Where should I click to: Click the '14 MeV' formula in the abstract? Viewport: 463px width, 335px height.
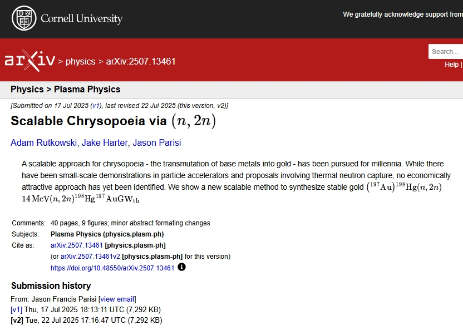(36, 199)
